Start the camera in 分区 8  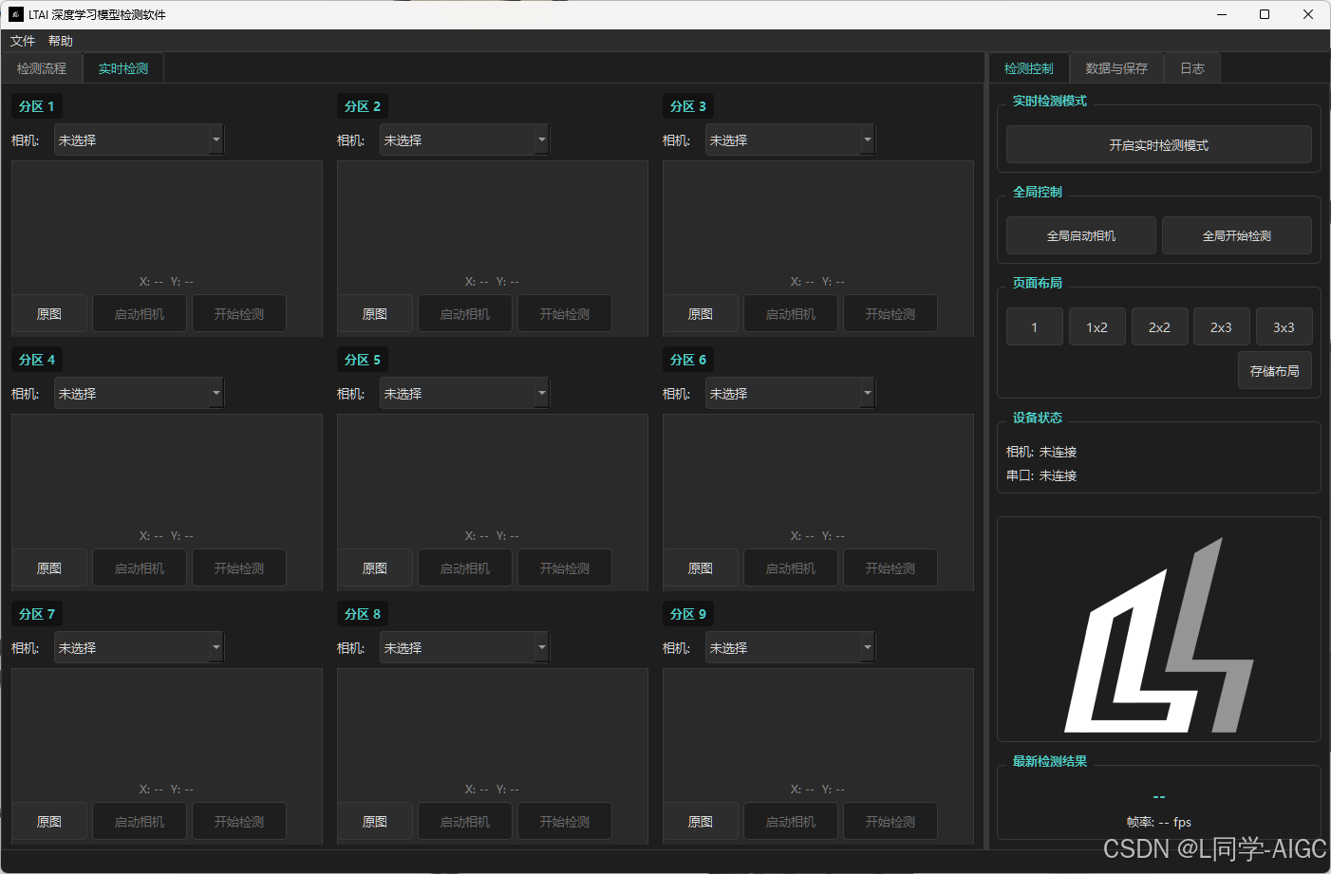click(x=465, y=822)
